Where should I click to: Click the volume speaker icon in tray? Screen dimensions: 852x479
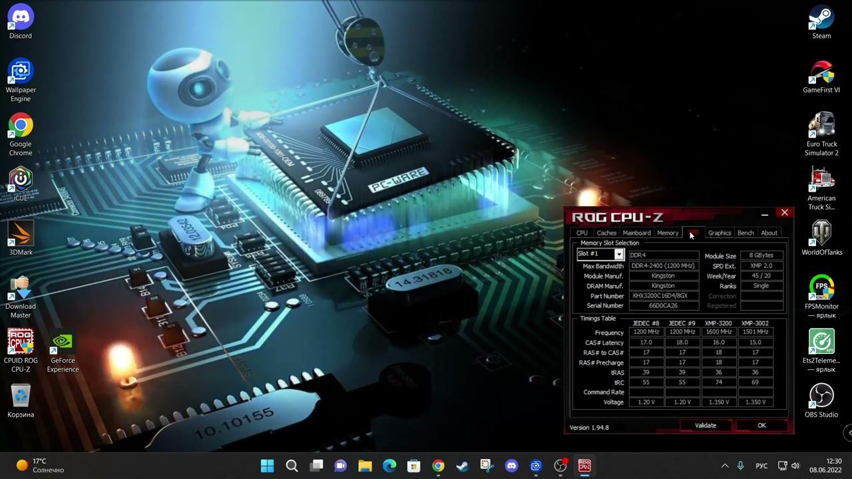click(795, 466)
